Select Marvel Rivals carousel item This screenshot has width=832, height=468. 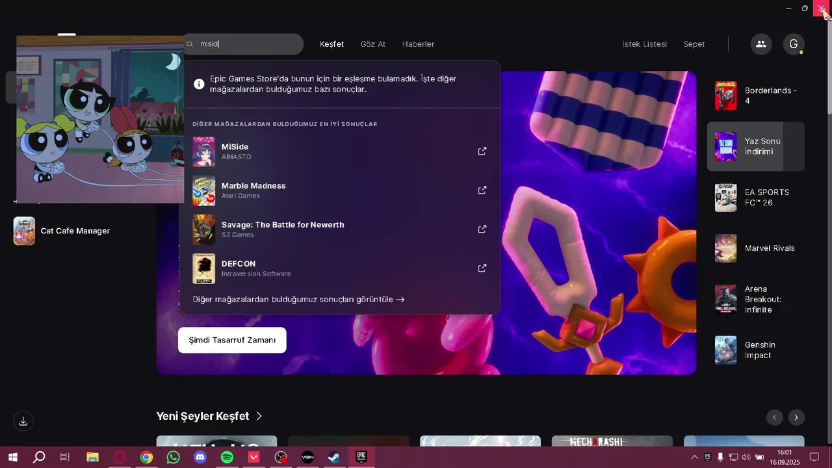[756, 248]
